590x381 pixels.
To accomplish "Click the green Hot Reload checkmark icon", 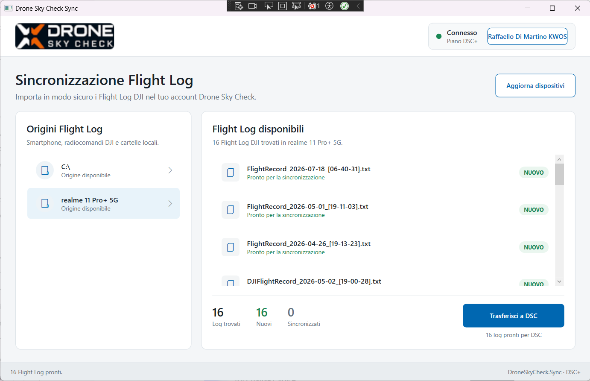I will pos(345,6).
